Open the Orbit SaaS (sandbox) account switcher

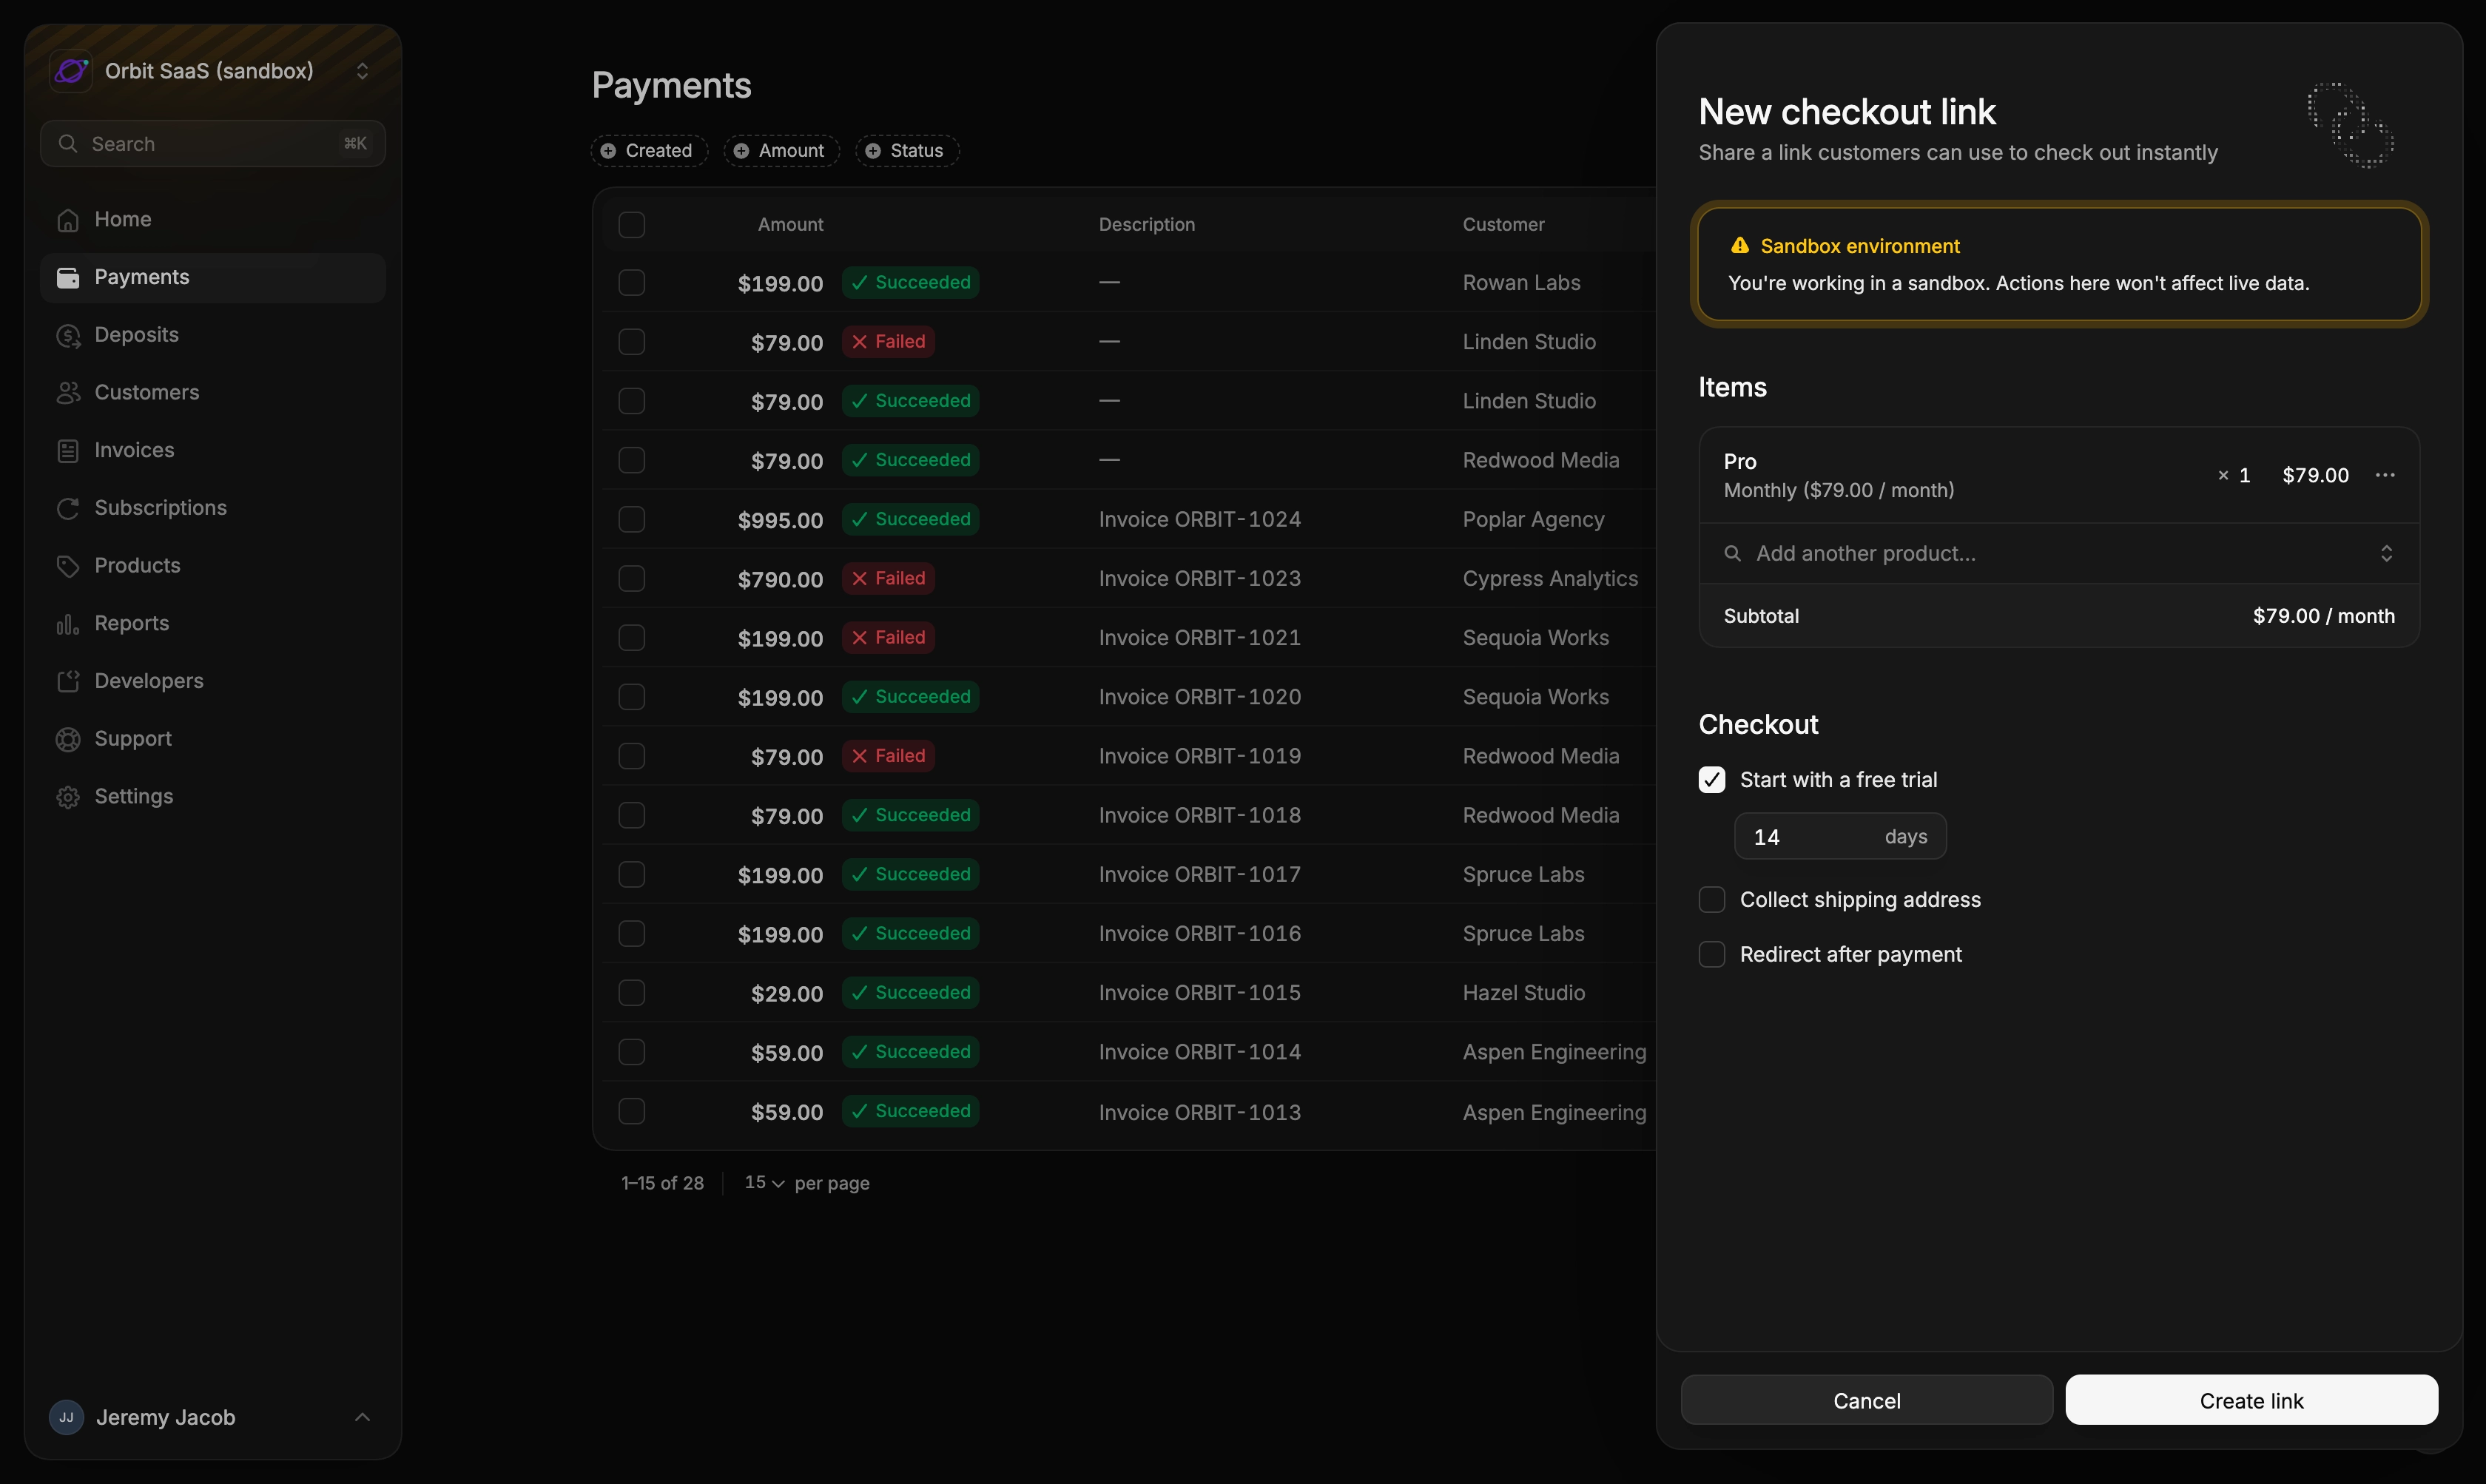(213, 71)
